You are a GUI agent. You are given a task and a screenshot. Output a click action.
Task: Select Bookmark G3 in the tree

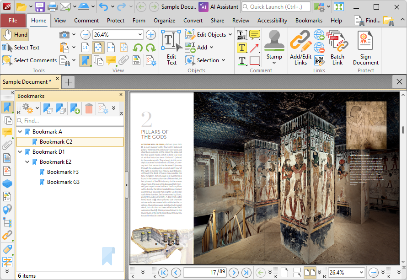click(x=63, y=182)
